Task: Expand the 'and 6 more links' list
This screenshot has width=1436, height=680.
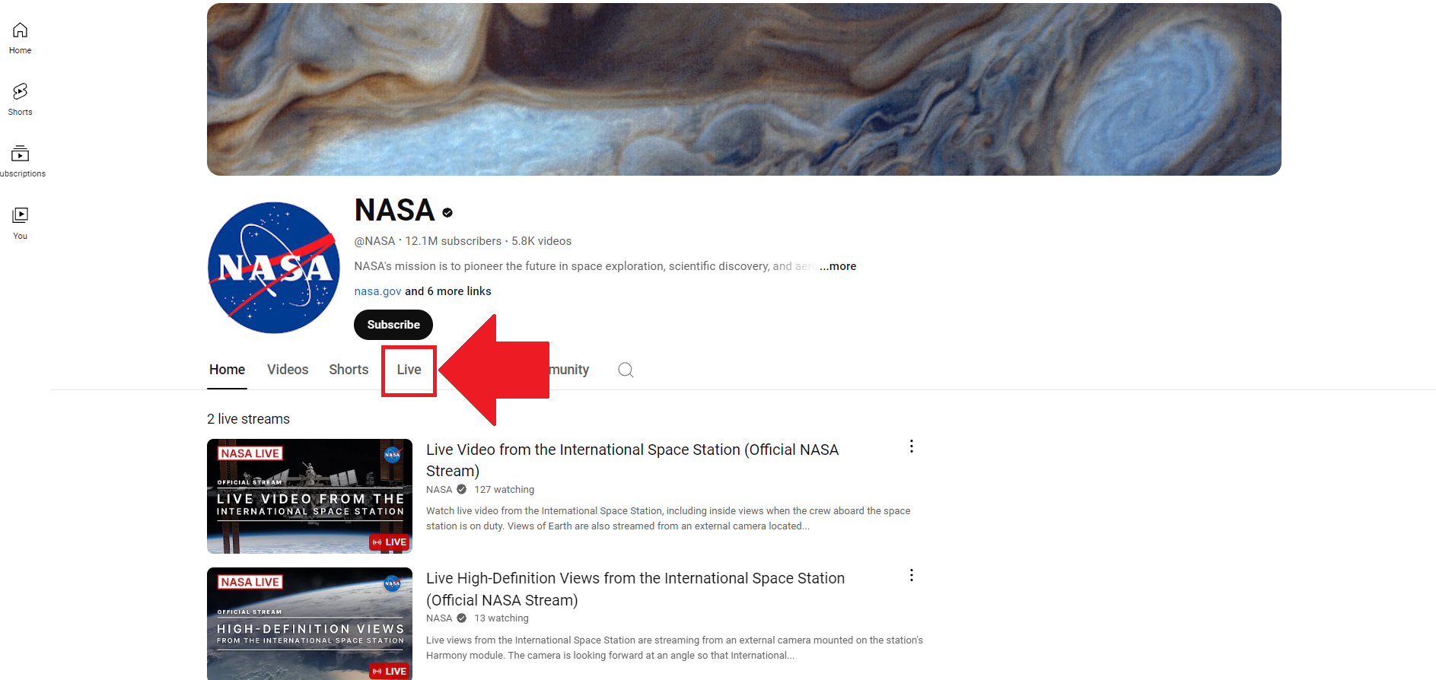Action: point(448,291)
